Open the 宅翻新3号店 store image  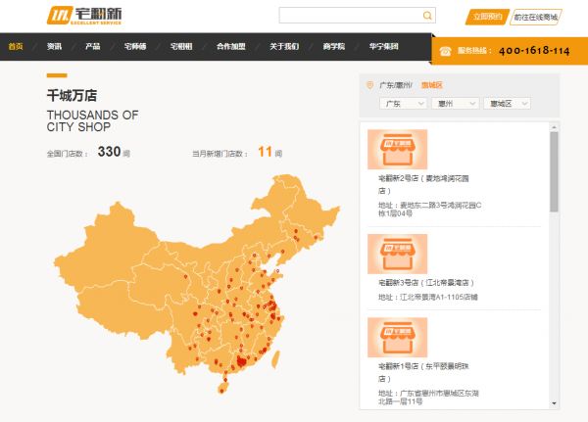click(397, 254)
